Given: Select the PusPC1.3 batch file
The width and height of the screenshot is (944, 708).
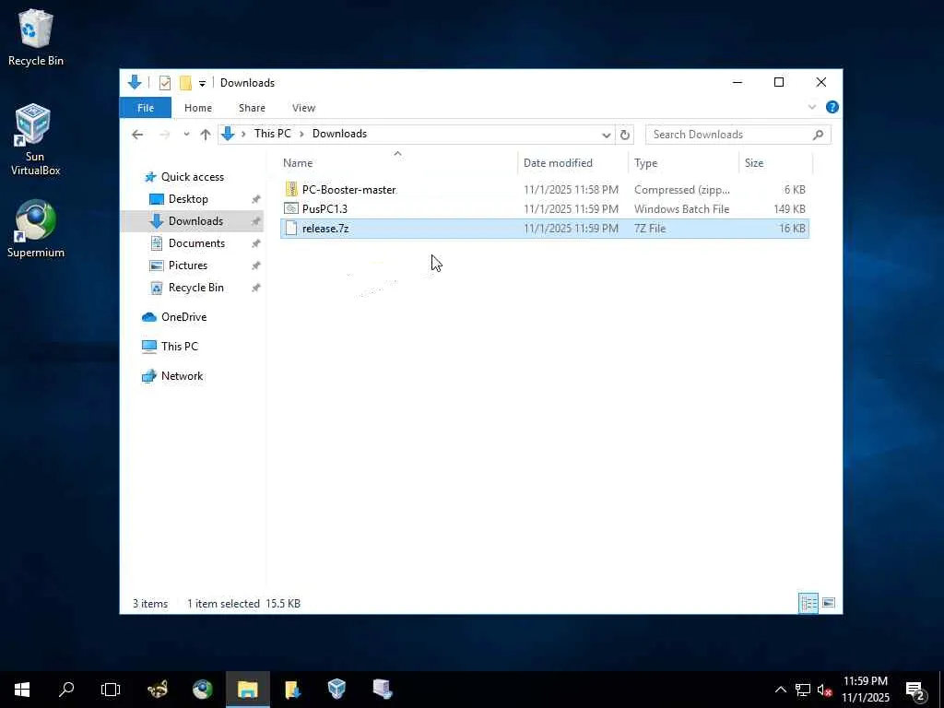Looking at the screenshot, I should point(545,209).
